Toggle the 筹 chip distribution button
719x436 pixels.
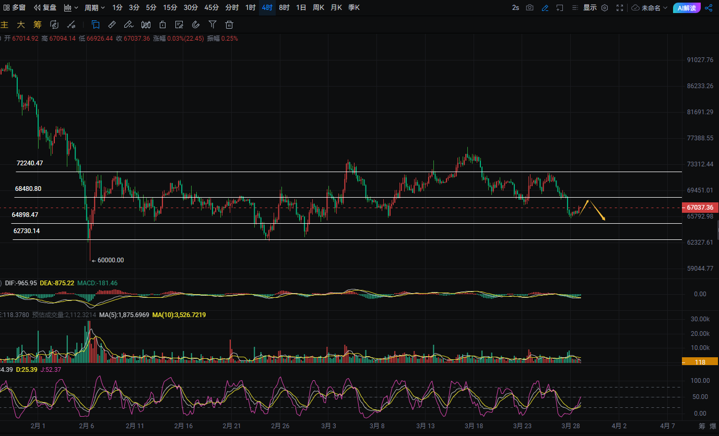37,25
